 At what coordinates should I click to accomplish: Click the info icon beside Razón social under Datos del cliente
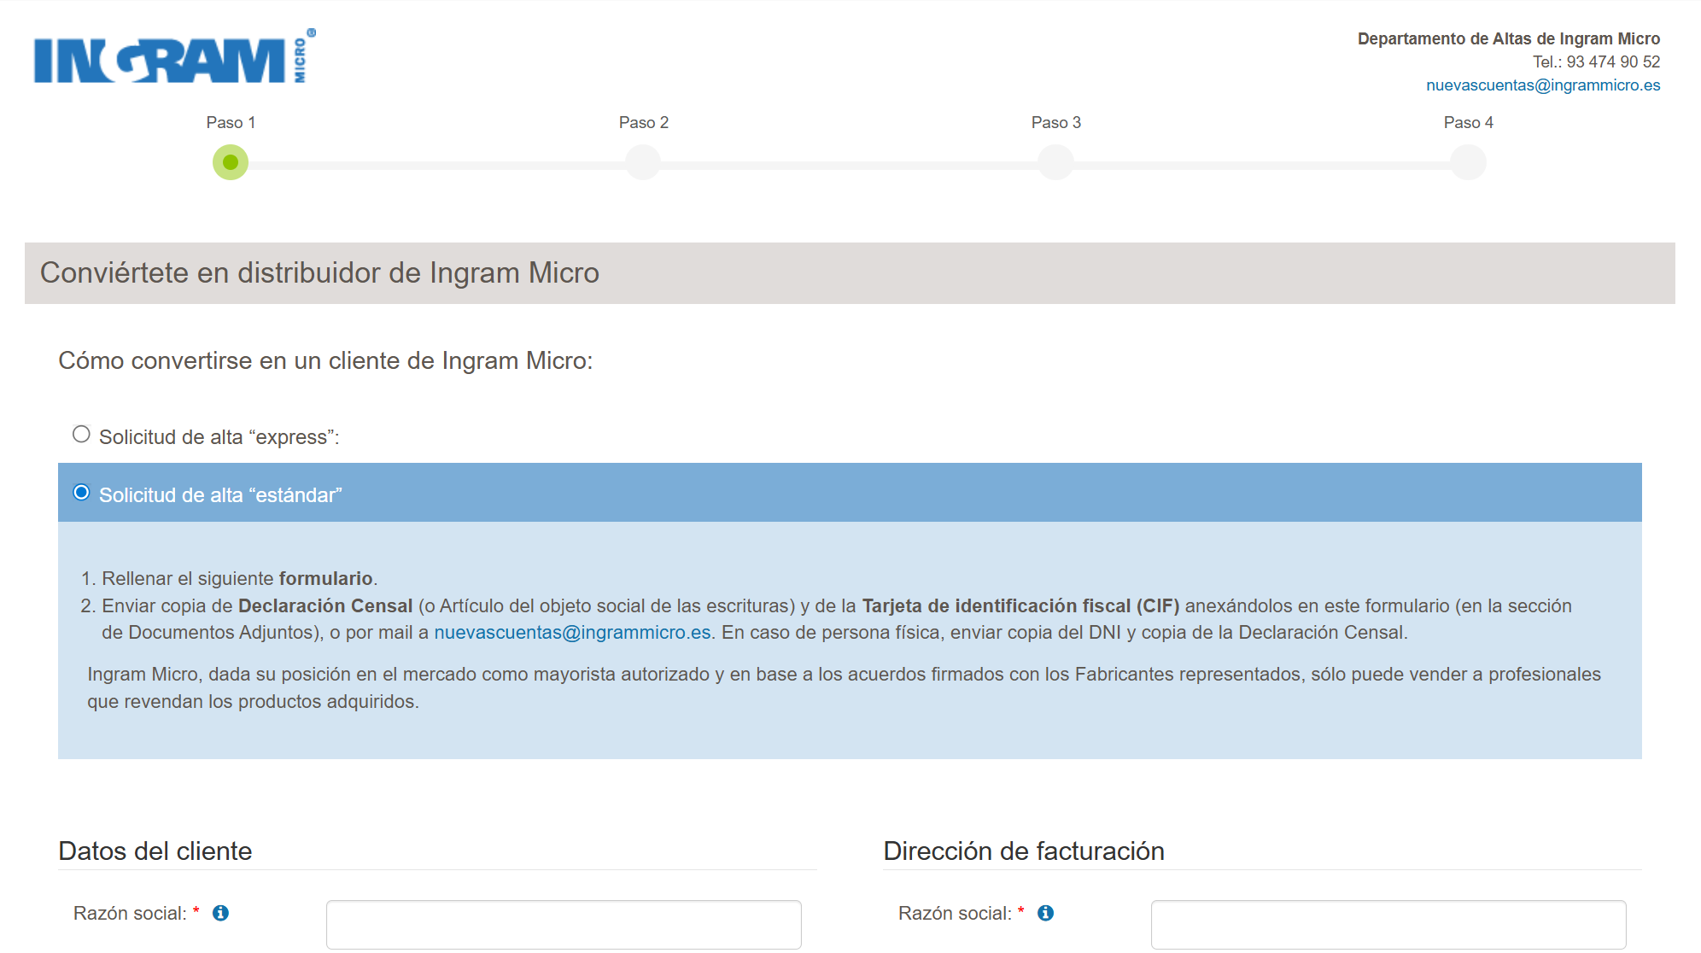pyautogui.click(x=222, y=913)
